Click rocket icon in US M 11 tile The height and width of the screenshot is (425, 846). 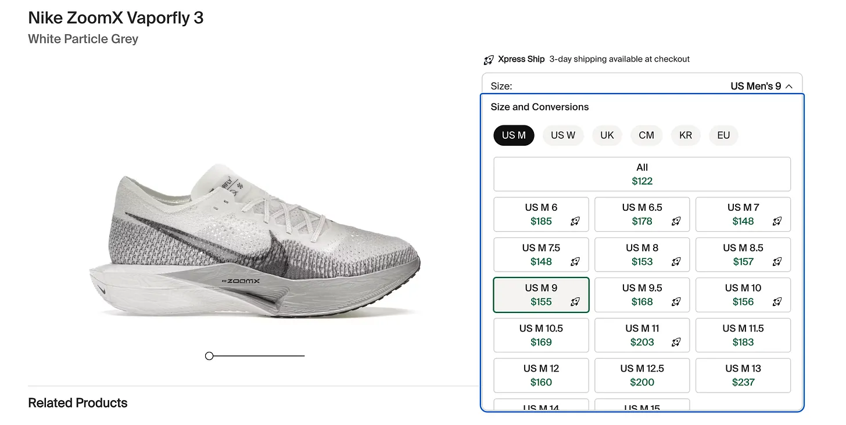click(x=676, y=343)
